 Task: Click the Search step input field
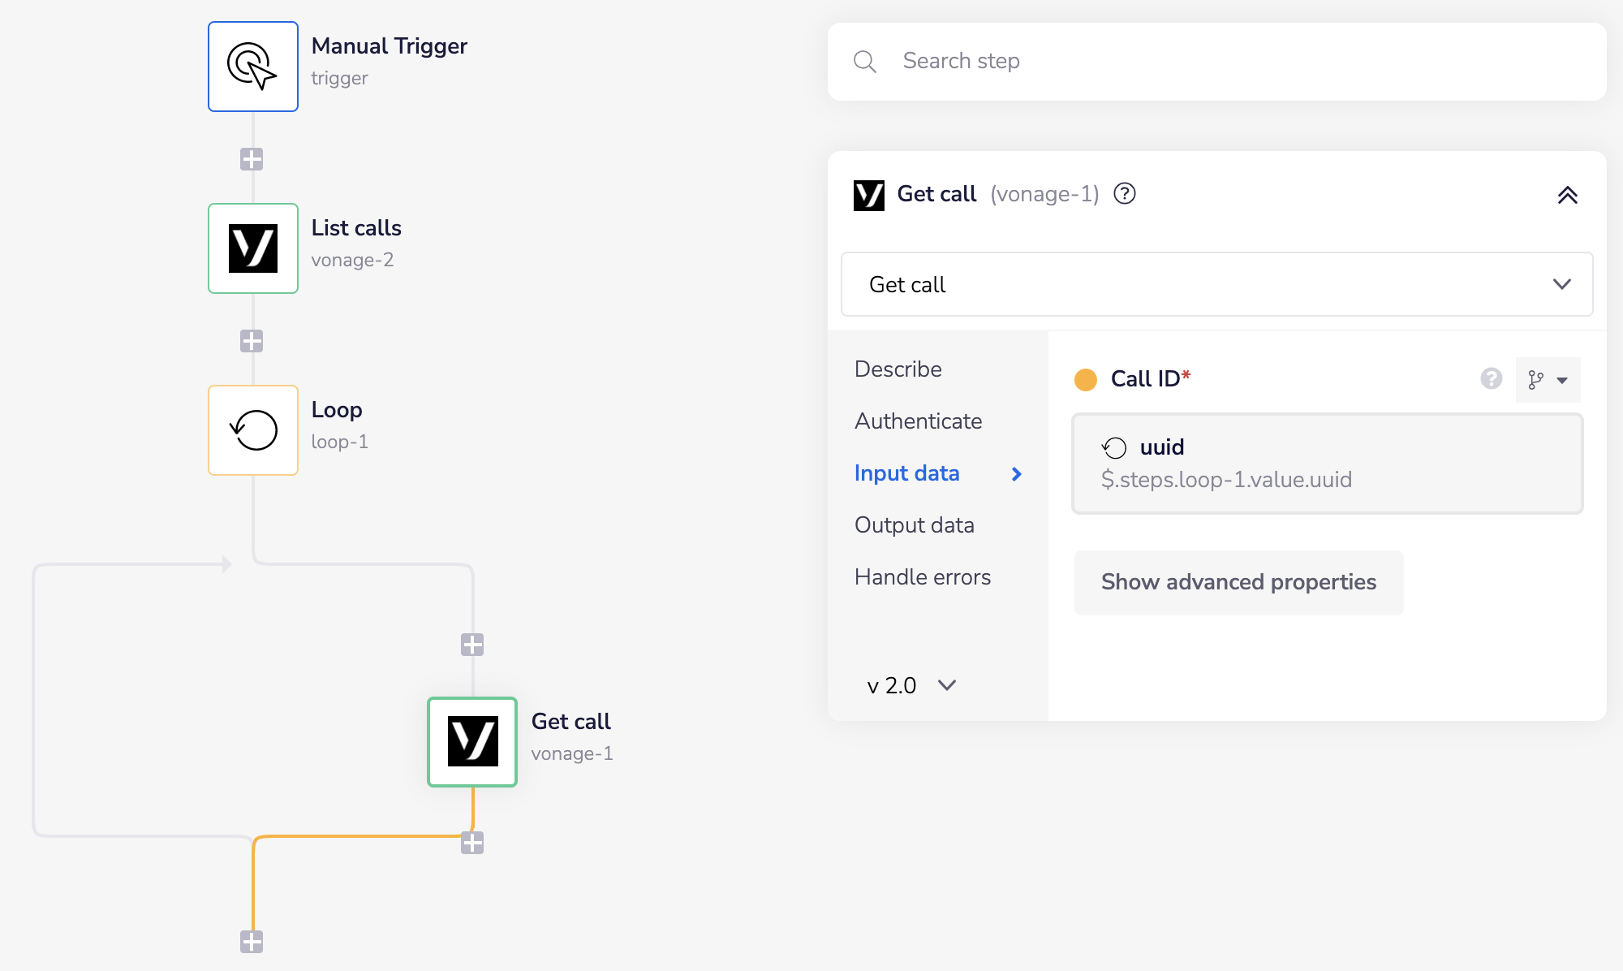tap(1216, 62)
